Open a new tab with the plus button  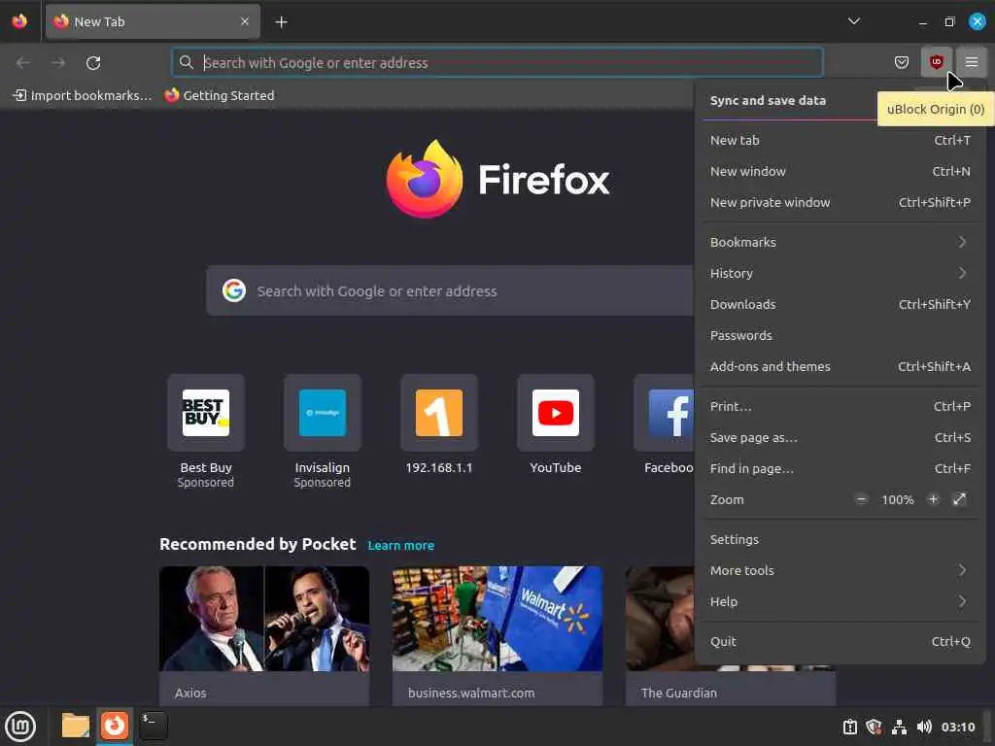coord(281,22)
